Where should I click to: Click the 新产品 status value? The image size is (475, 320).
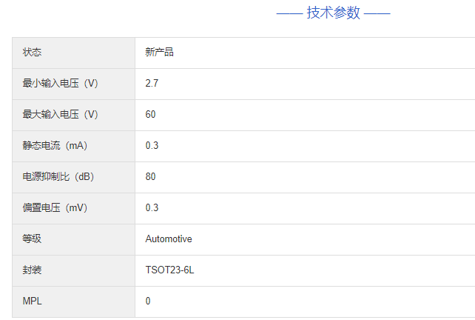(159, 53)
